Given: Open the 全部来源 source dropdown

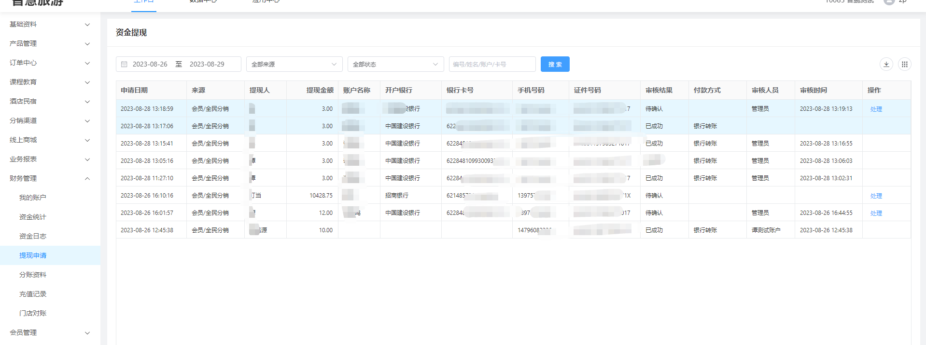Looking at the screenshot, I should click(x=294, y=64).
